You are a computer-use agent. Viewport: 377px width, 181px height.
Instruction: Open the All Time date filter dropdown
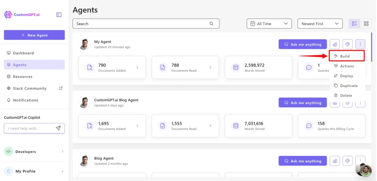click(x=269, y=24)
